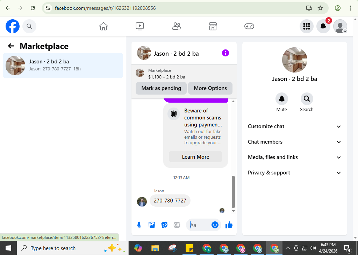Open the Gaming controller icon
This screenshot has width=358, height=255.
pos(249,26)
